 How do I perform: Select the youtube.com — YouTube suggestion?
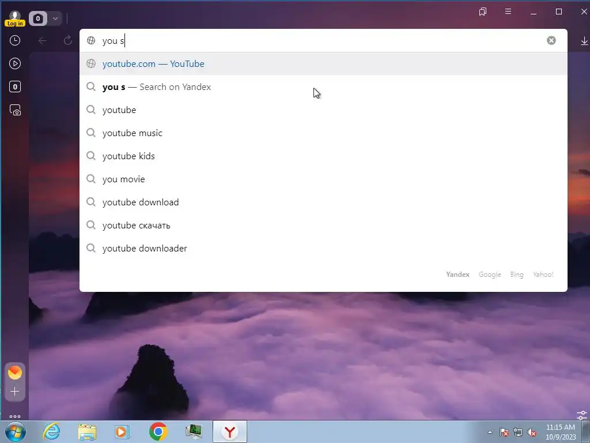click(x=323, y=63)
